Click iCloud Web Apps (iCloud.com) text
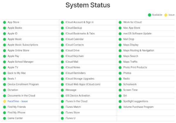 (x=83, y=84)
